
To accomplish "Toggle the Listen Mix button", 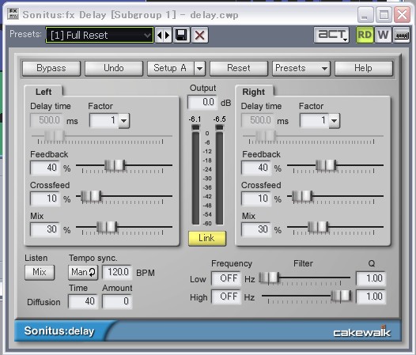I will click(x=40, y=272).
